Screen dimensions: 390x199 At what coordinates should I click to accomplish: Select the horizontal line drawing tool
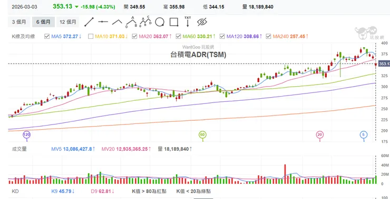coord(103,22)
